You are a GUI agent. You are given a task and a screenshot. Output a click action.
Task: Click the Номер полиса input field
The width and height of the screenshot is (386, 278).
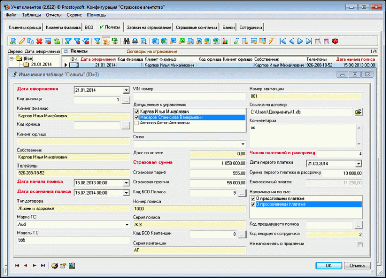coord(189,209)
